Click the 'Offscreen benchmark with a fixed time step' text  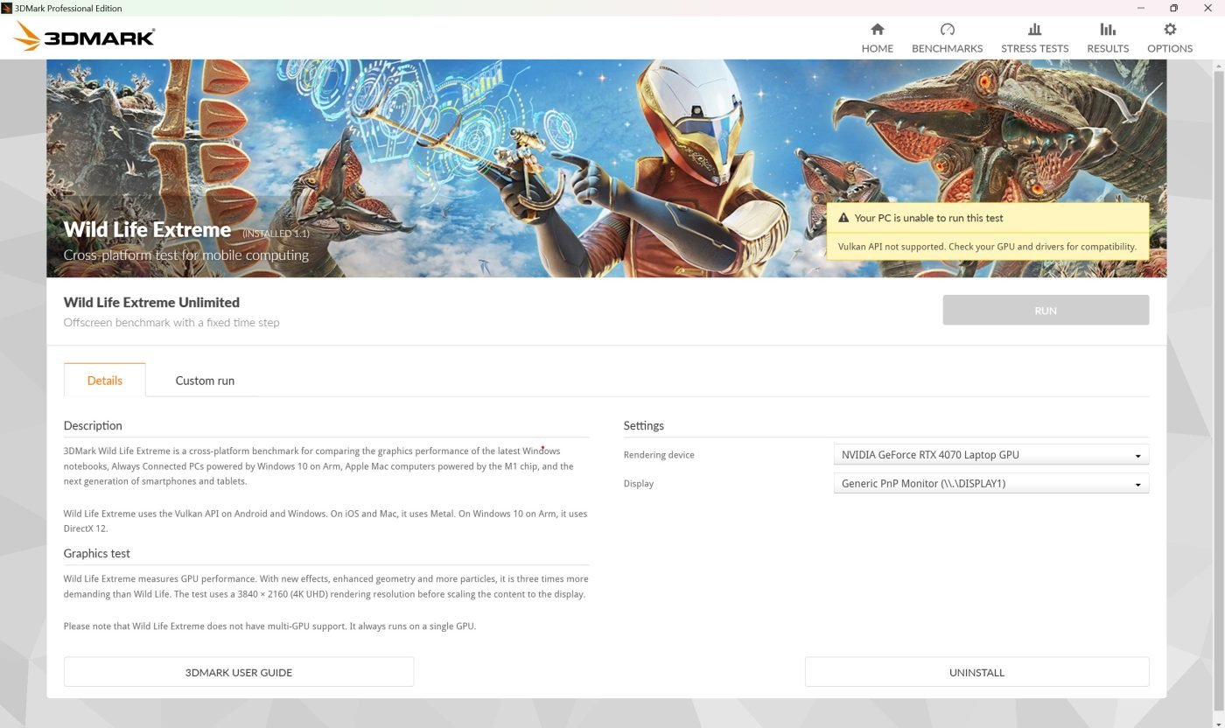(x=171, y=322)
